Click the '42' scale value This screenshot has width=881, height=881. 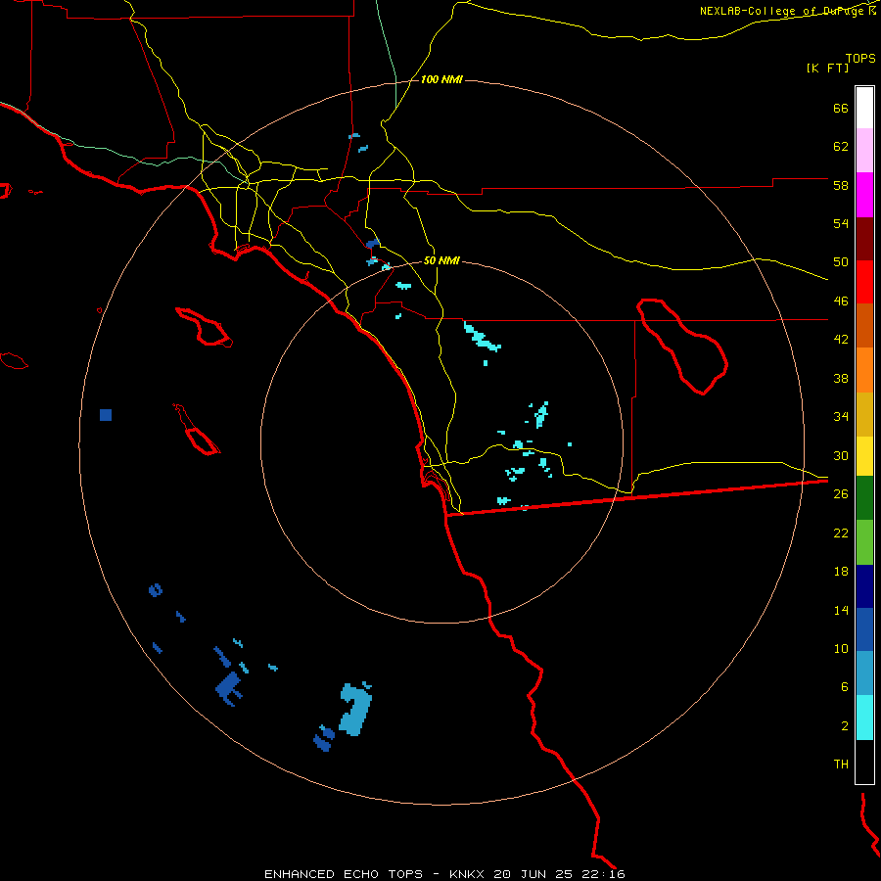tap(841, 339)
